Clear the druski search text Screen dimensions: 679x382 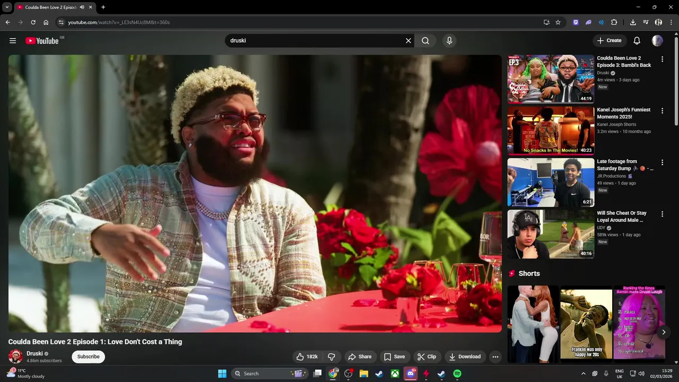[408, 40]
